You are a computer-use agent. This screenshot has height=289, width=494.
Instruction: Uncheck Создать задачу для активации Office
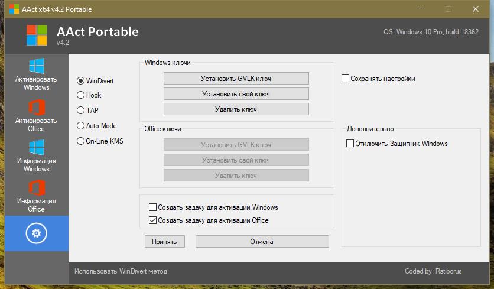[152, 220]
